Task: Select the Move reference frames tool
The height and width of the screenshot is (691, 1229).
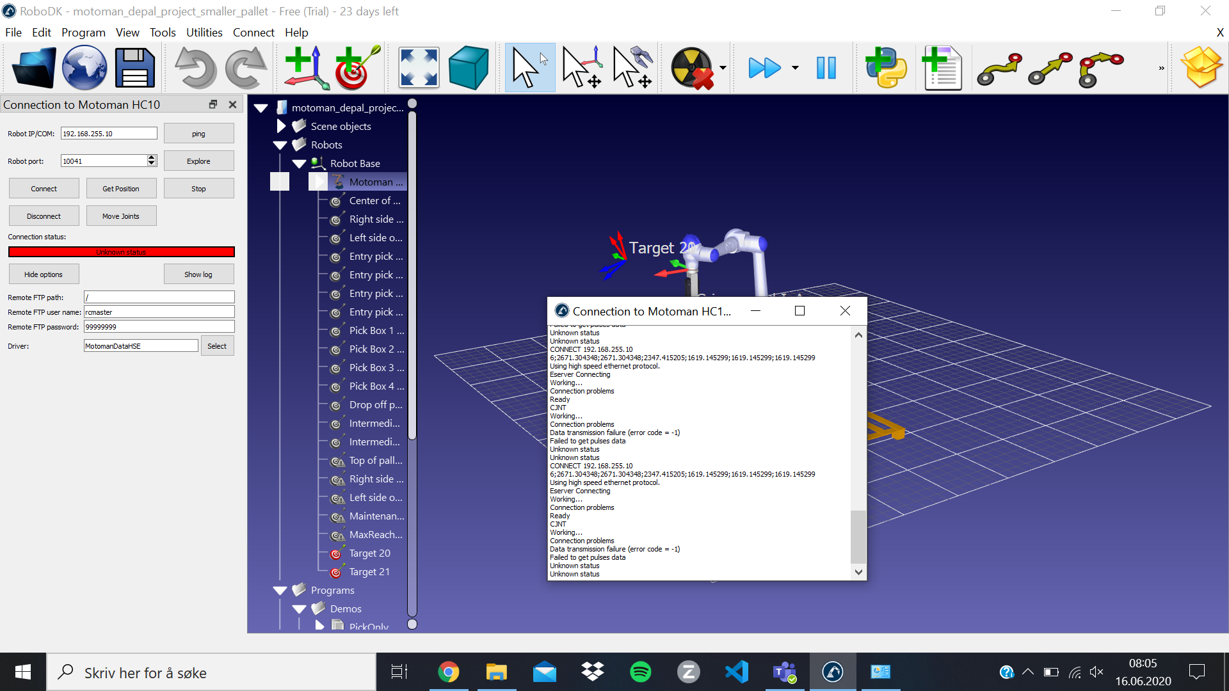Action: [581, 68]
